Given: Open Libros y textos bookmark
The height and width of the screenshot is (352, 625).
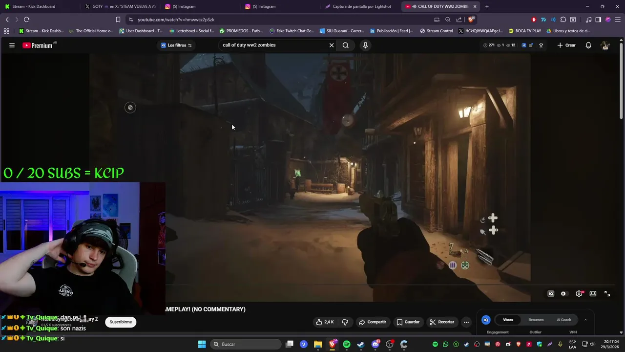Looking at the screenshot, I should (x=568, y=31).
